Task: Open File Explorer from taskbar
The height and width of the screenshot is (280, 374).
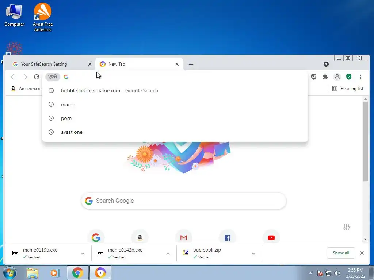Action: pos(33,273)
